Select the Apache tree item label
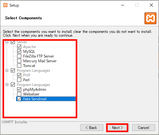This screenshot has width=159, height=135. pos(29,47)
